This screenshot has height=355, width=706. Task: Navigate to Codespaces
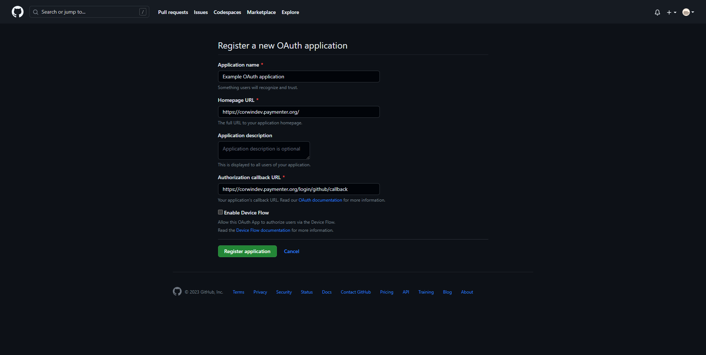pyautogui.click(x=227, y=12)
